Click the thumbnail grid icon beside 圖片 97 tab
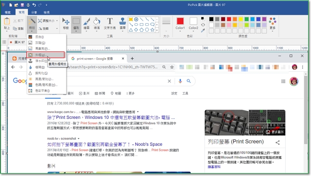 pyautogui.click(x=4, y=42)
